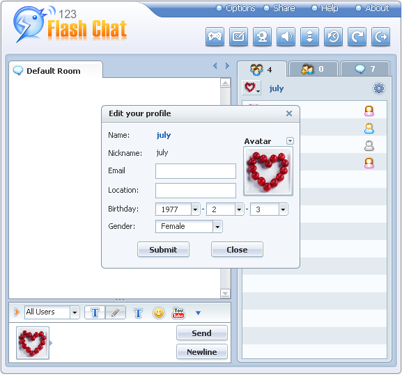Expand the Gender Female dropdown
This screenshot has width=402, height=375.
click(x=217, y=227)
